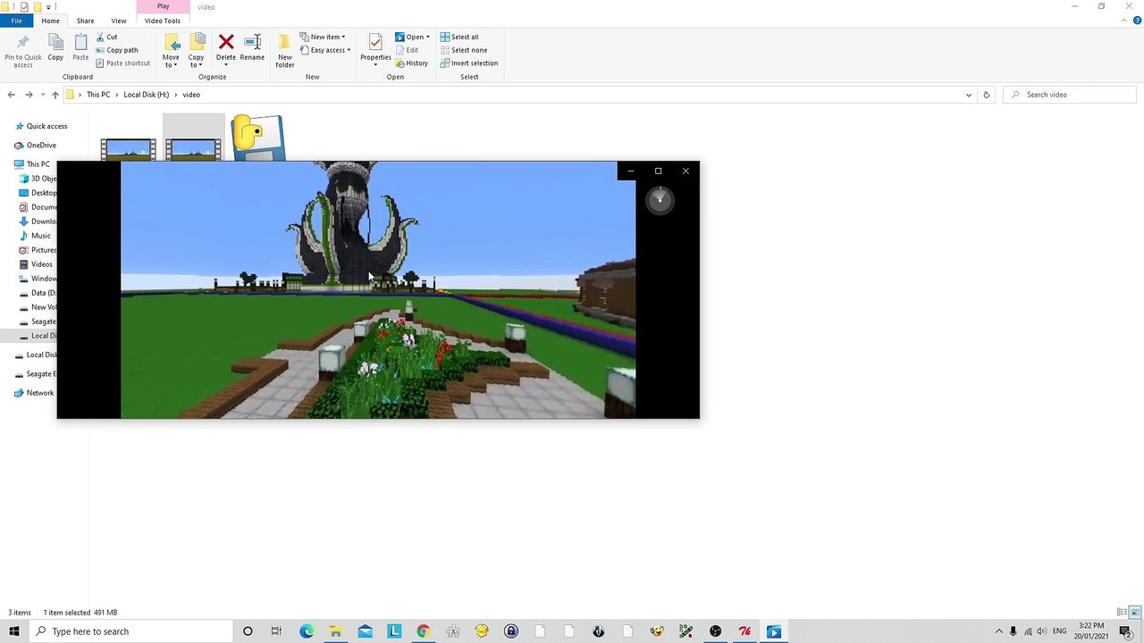Click the Edit button in Open group
The image size is (1144, 643).
point(406,50)
